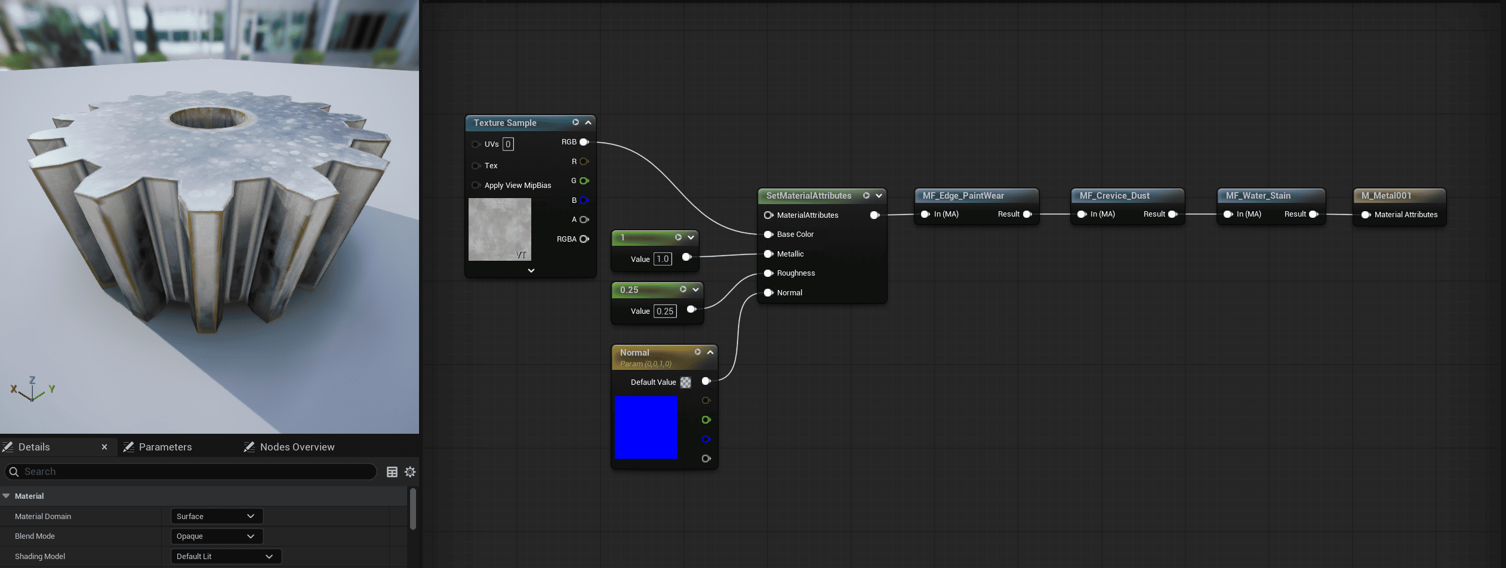Switch to the Nodes Overview tab
This screenshot has height=568, width=1506.
(x=297, y=447)
